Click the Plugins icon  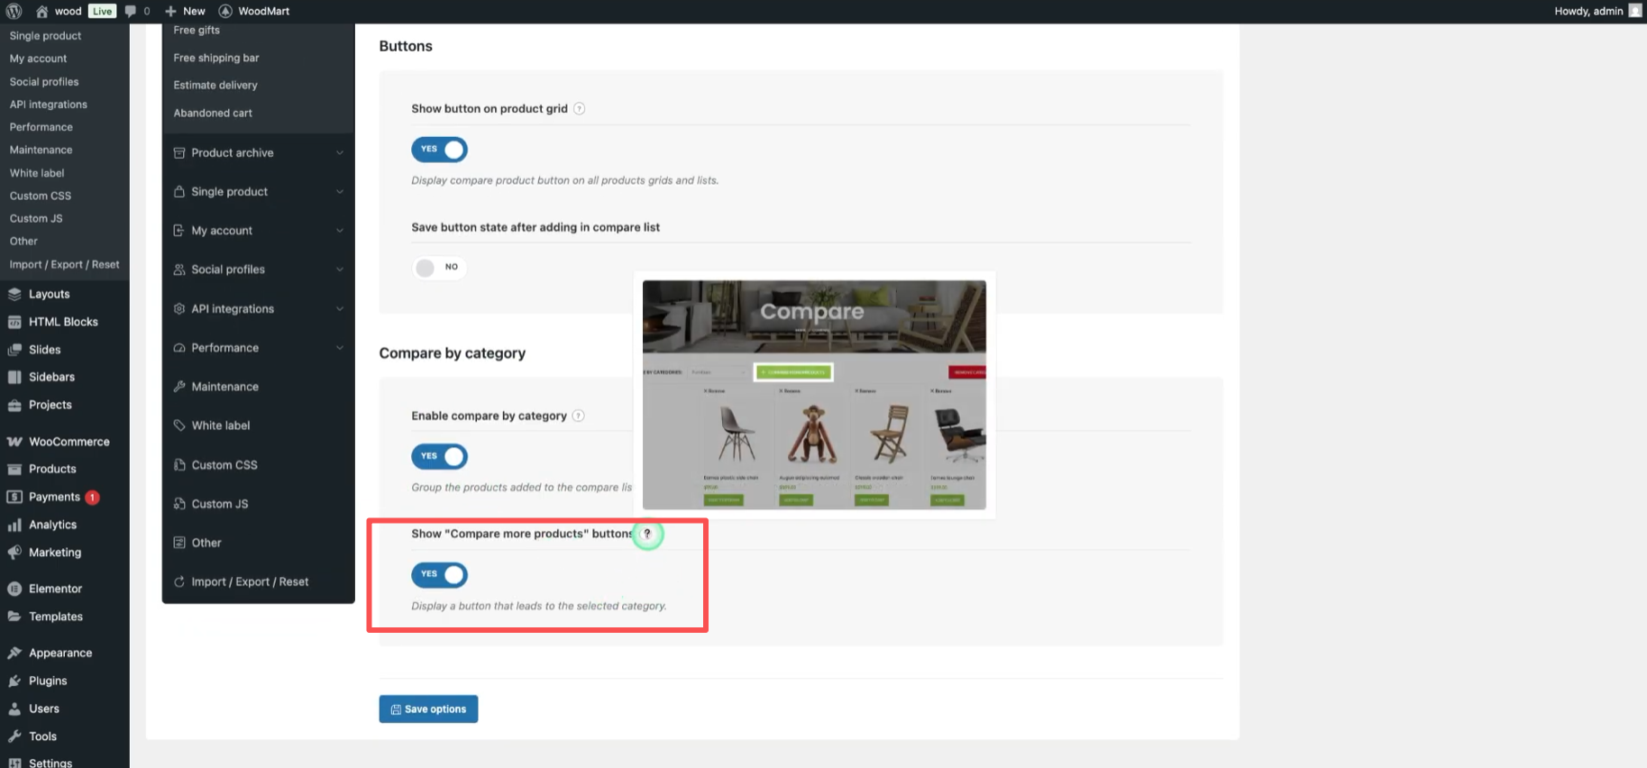pyautogui.click(x=14, y=681)
